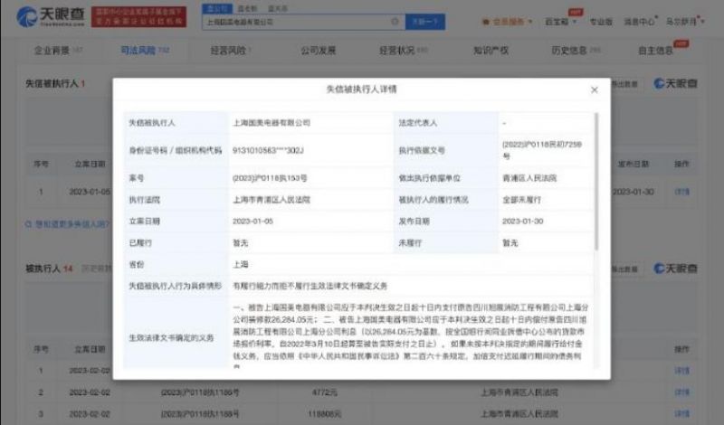Screen dimensions: 724x425
Task: Click the search field containing 上海国美电器有限公司
Action: pyautogui.click(x=299, y=18)
